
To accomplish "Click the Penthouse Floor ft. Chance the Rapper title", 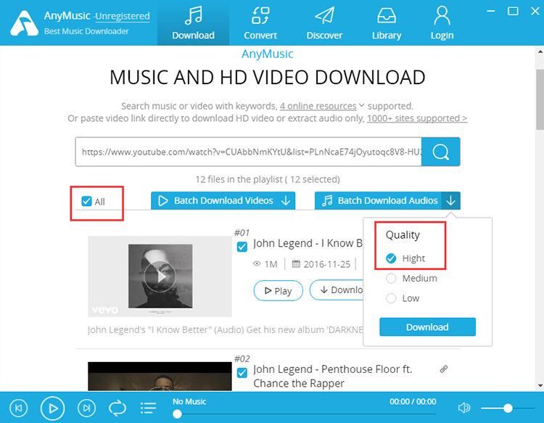I will [333, 376].
